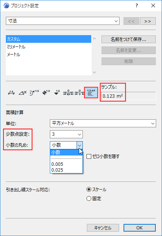Screen dimensions: 162x236
Task: Click the キャンセル button
Action: click(x=103, y=228)
